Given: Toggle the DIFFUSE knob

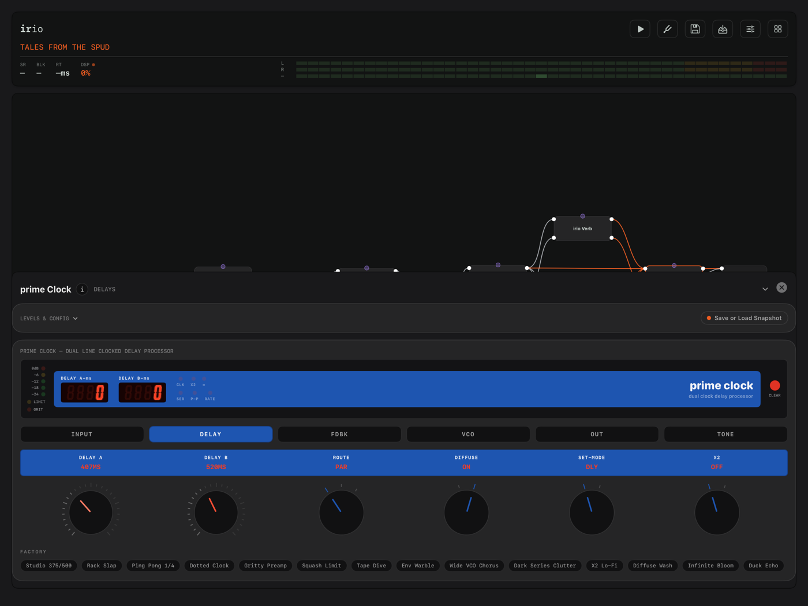Looking at the screenshot, I should (466, 512).
